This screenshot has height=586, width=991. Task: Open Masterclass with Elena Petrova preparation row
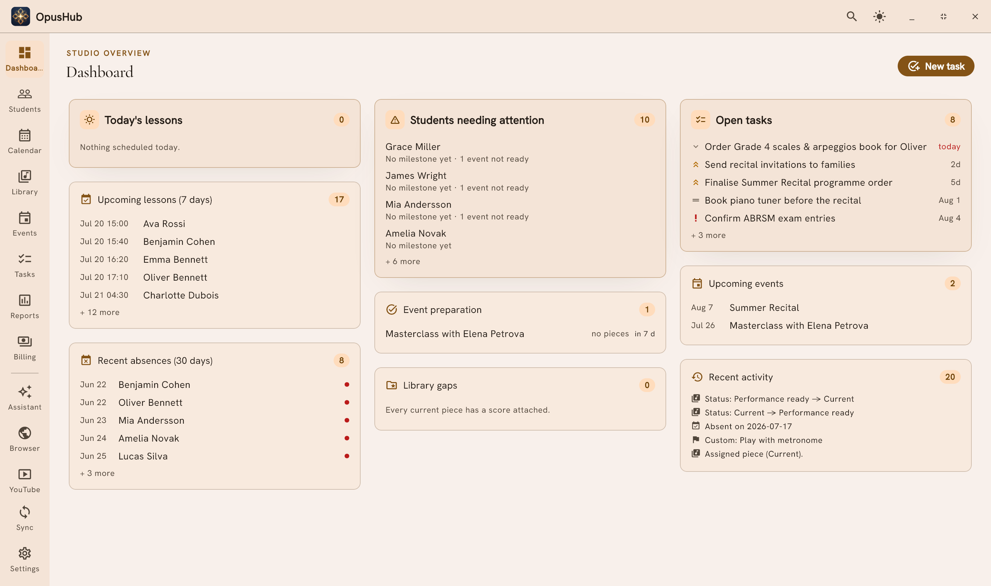click(x=520, y=334)
